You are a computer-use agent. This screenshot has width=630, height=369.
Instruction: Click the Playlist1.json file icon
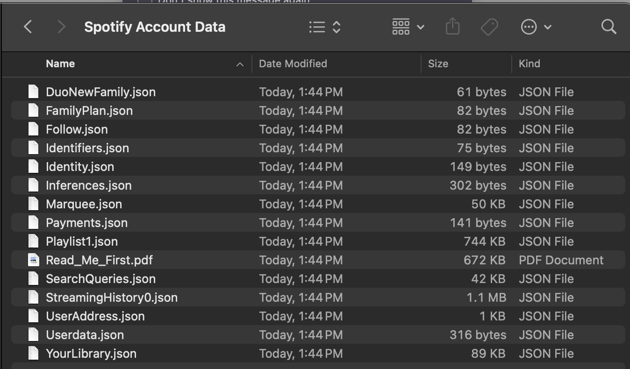tap(33, 241)
